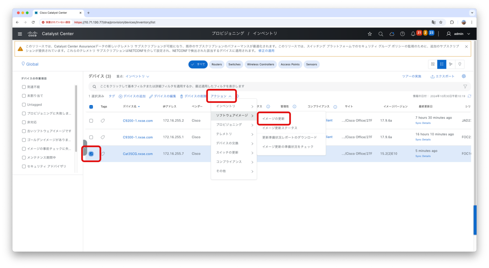Expand the その他 submenu
The height and width of the screenshot is (268, 489).
pyautogui.click(x=234, y=171)
